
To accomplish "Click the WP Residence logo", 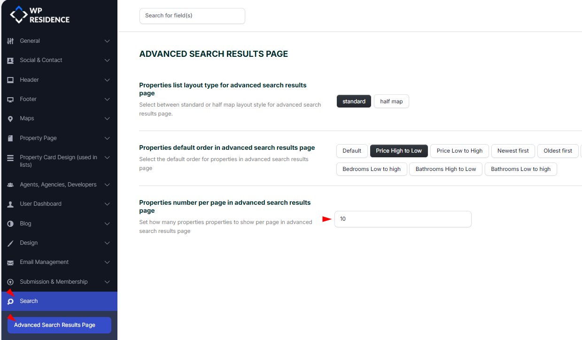I will tap(40, 15).
